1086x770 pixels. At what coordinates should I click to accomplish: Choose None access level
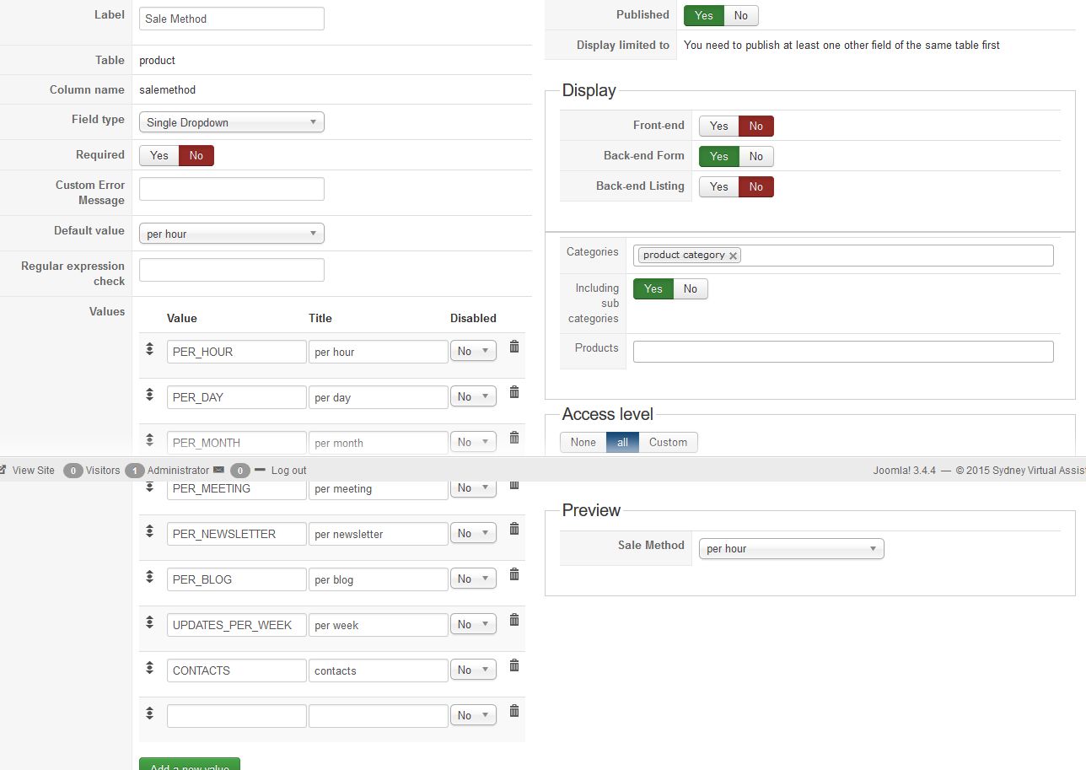pyautogui.click(x=583, y=442)
